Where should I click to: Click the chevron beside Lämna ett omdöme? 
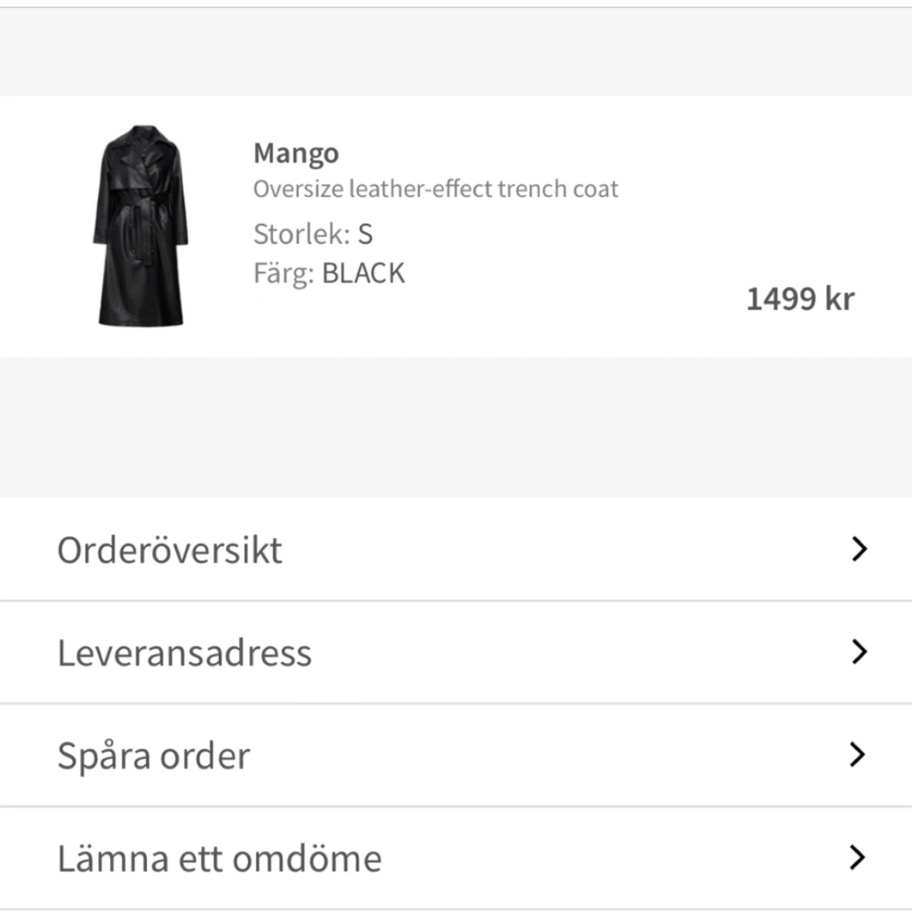(858, 858)
